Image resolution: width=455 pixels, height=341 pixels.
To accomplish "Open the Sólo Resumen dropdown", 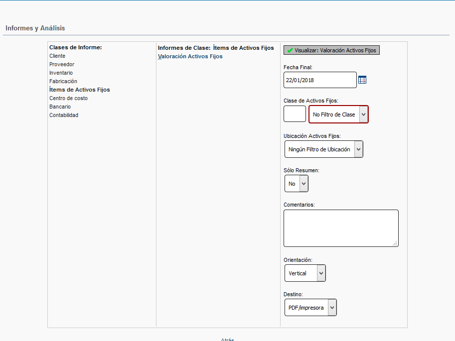I will pos(296,184).
